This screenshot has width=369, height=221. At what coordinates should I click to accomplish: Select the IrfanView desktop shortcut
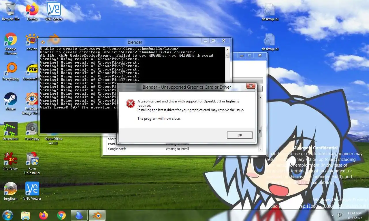click(11, 161)
